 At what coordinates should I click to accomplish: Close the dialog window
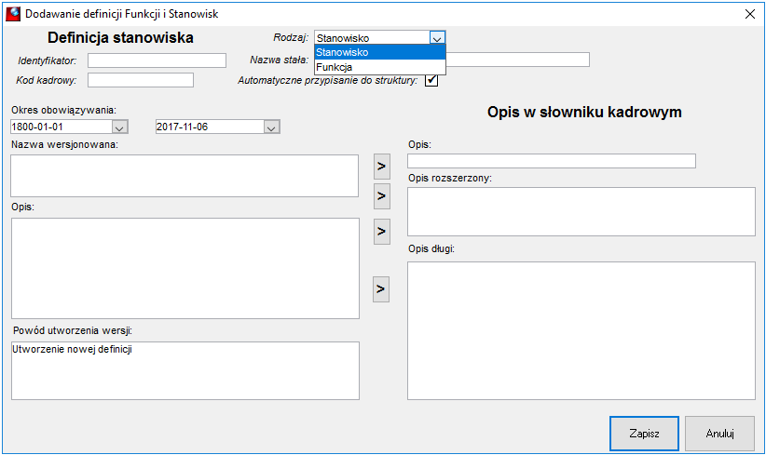(750, 14)
